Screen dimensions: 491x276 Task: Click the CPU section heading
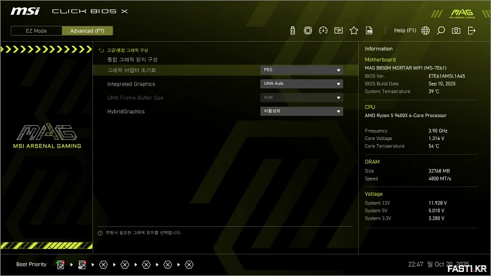click(370, 107)
